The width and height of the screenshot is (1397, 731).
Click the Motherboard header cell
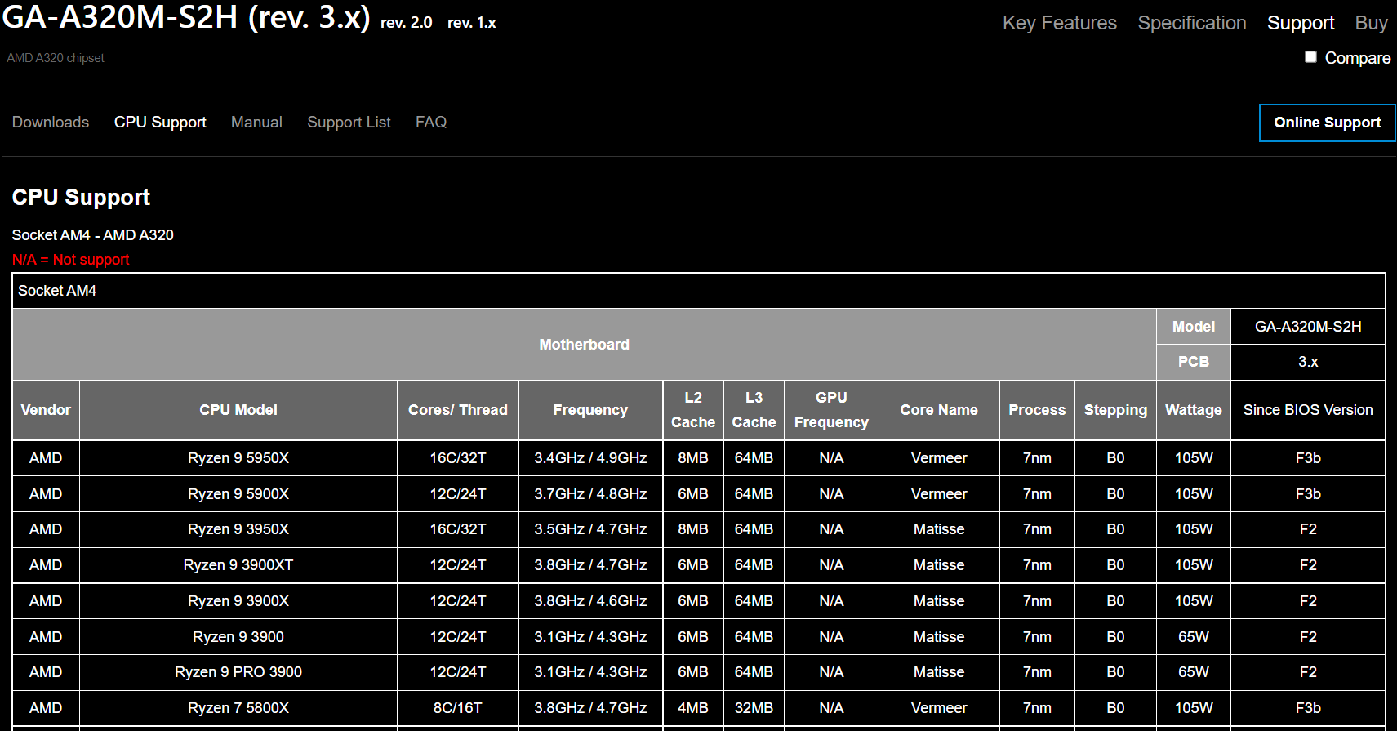pyautogui.click(x=585, y=345)
